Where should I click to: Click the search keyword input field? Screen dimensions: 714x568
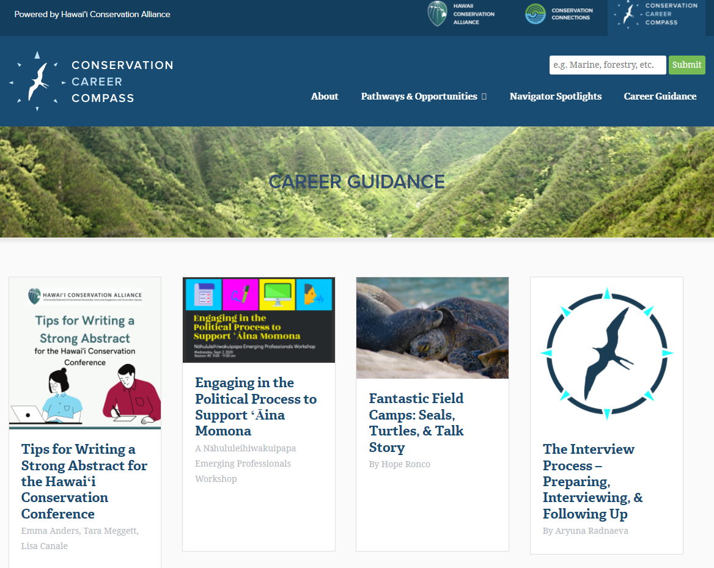(x=607, y=65)
